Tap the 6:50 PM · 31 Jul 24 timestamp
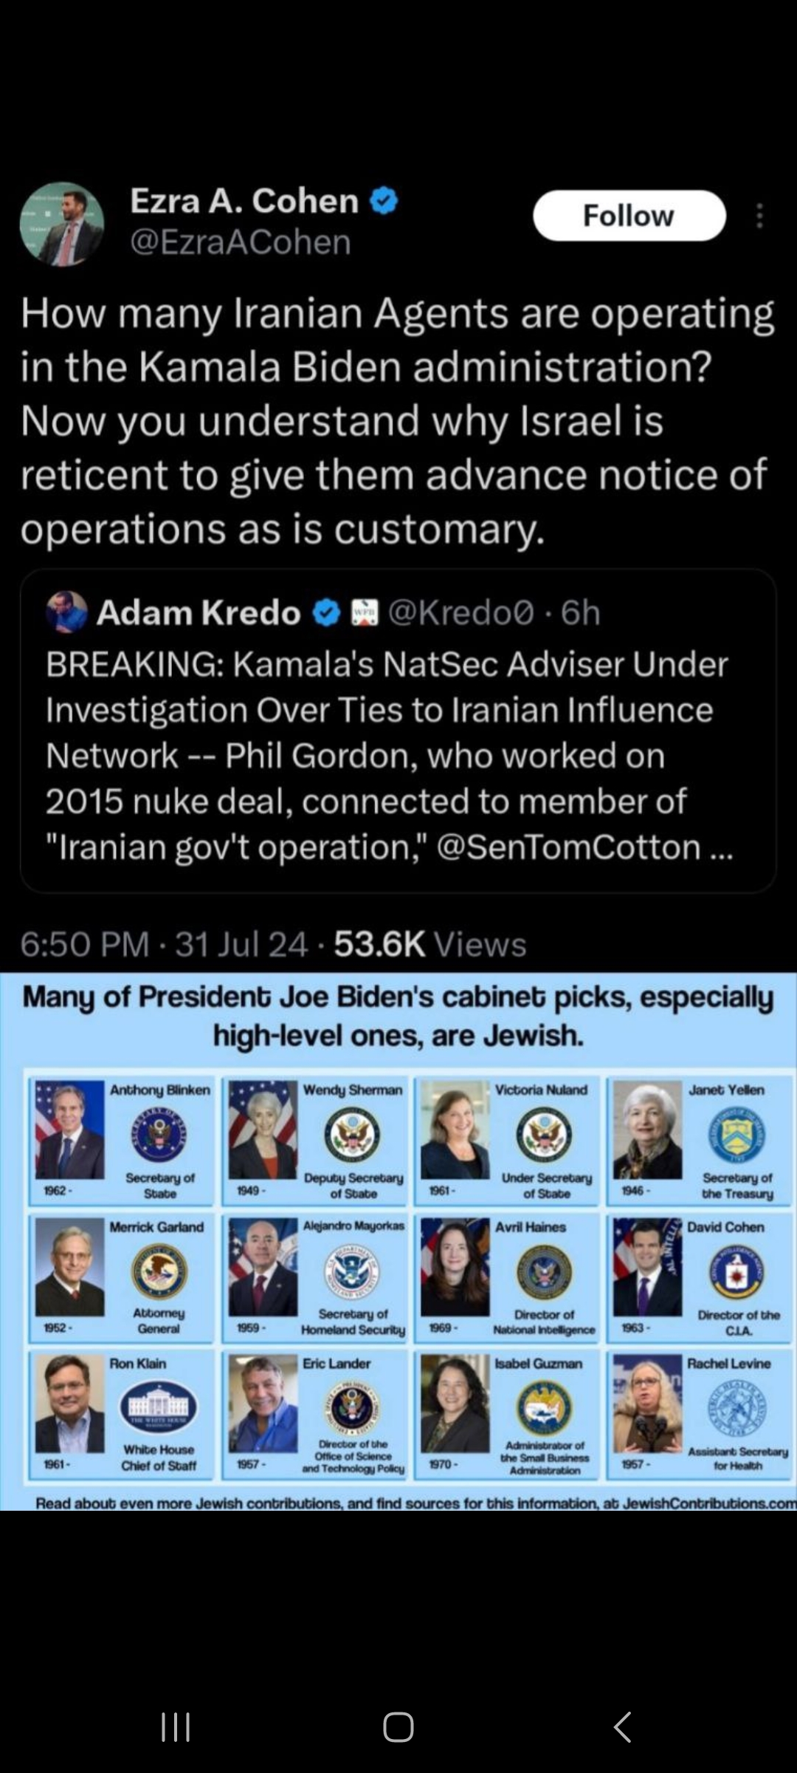The image size is (797, 1773). (164, 944)
